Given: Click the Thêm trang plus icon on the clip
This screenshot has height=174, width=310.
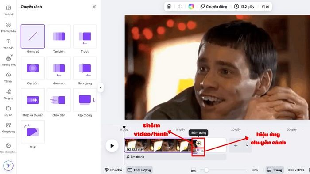Looking at the screenshot, I should pyautogui.click(x=198, y=143).
